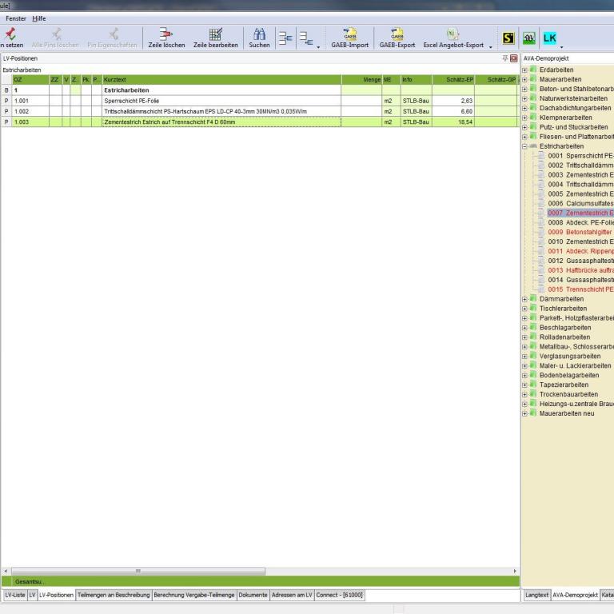
Task: Expand the Trockenbauarbeiten tree node
Action: (524, 395)
